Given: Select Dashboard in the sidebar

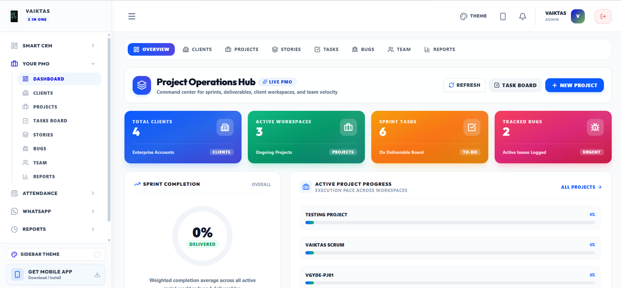Looking at the screenshot, I should (59, 79).
